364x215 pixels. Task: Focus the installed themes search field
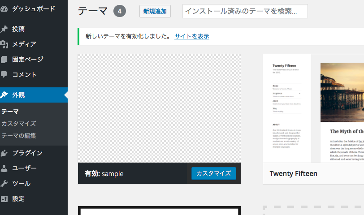pos(245,11)
